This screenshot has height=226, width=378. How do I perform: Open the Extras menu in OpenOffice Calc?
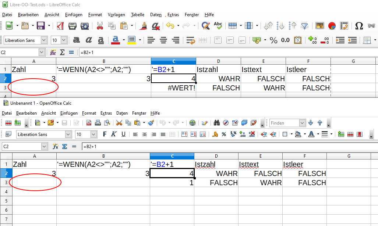[106, 113]
